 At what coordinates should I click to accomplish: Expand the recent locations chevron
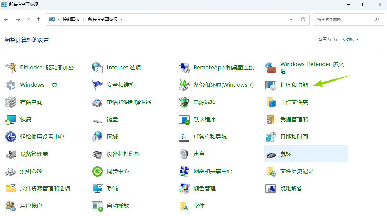coord(28,19)
